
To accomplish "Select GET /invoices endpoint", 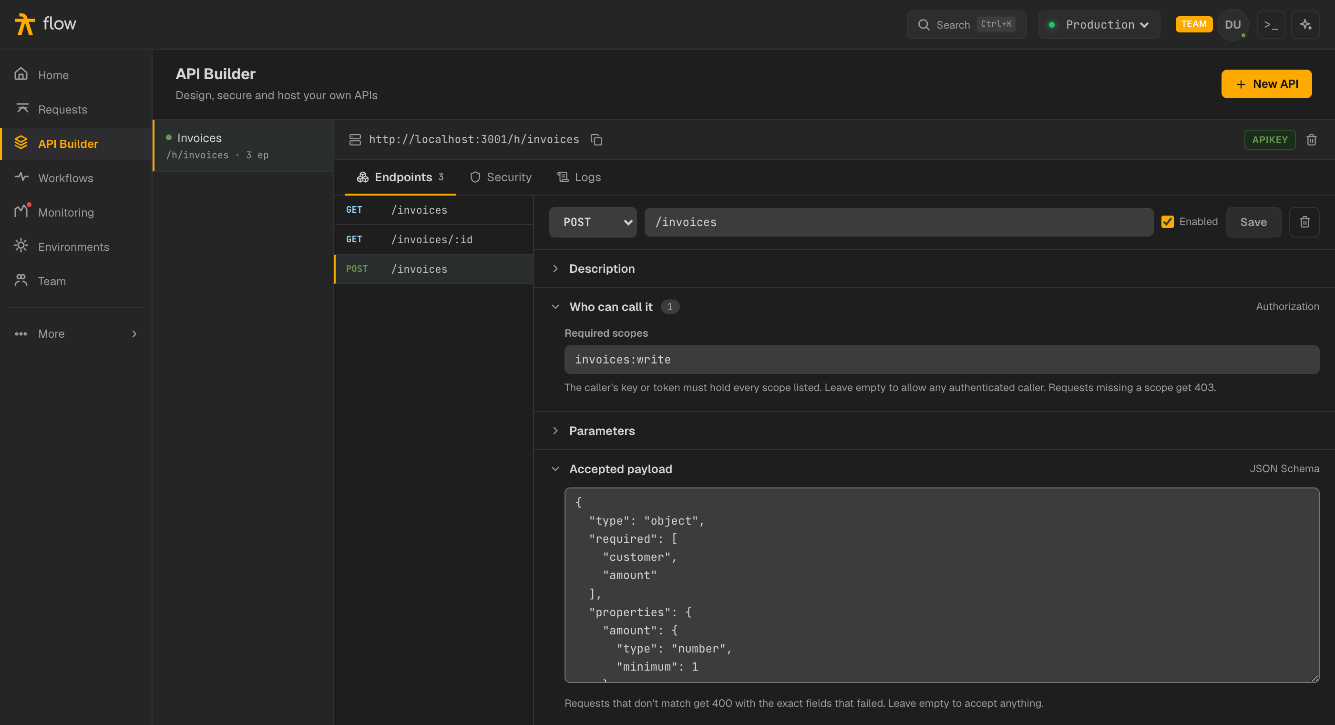I will [433, 209].
